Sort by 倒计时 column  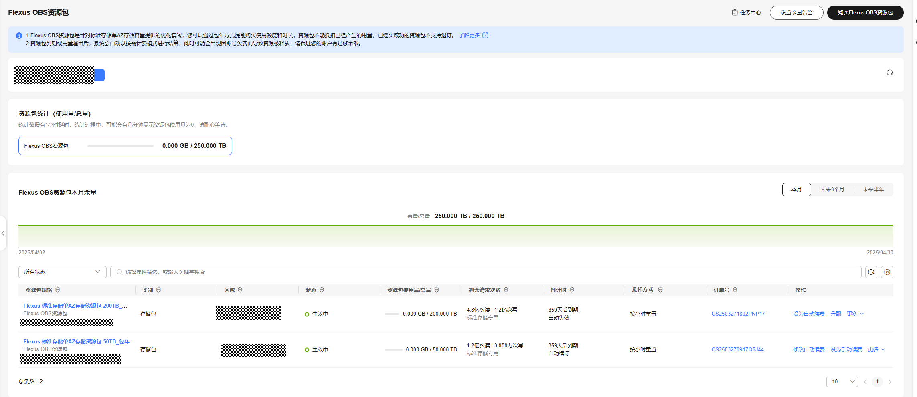tap(572, 290)
